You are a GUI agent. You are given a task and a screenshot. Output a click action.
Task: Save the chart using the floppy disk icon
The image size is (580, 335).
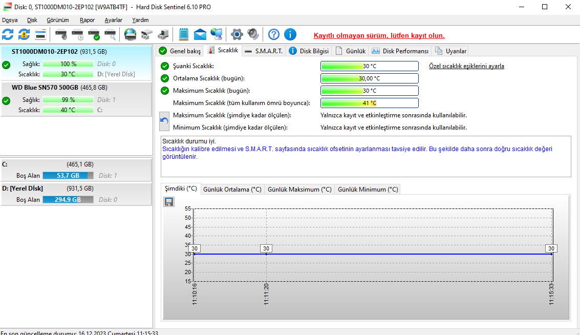169,202
